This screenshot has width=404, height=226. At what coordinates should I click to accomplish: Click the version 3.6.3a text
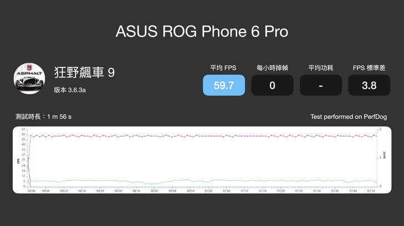pos(69,90)
